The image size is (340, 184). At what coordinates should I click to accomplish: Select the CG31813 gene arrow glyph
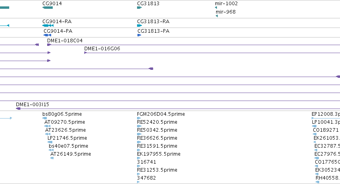[139, 8]
